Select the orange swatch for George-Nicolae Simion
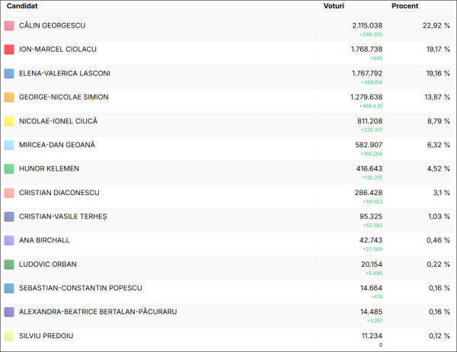 (x=9, y=97)
